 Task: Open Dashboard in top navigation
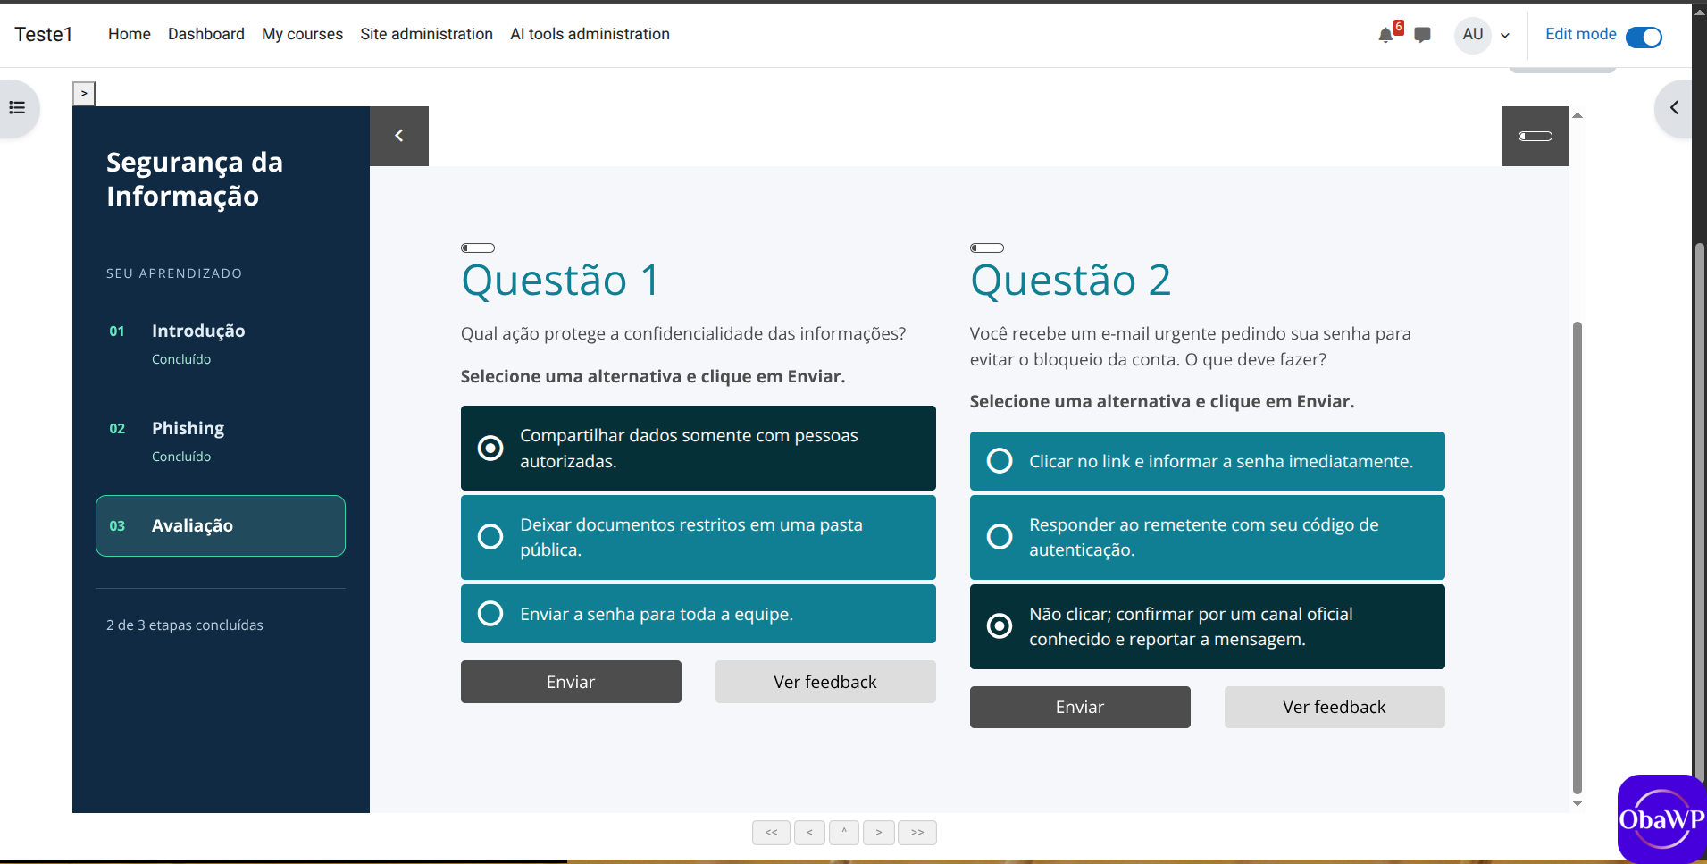(206, 34)
